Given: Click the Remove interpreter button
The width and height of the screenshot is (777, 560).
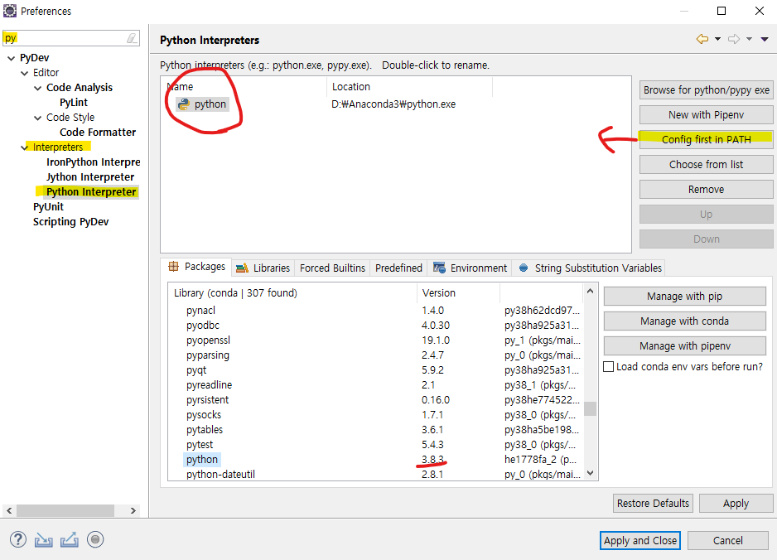Looking at the screenshot, I should (706, 190).
